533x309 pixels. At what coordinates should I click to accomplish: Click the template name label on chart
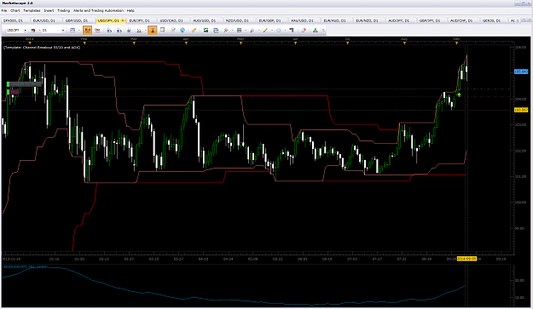42,48
